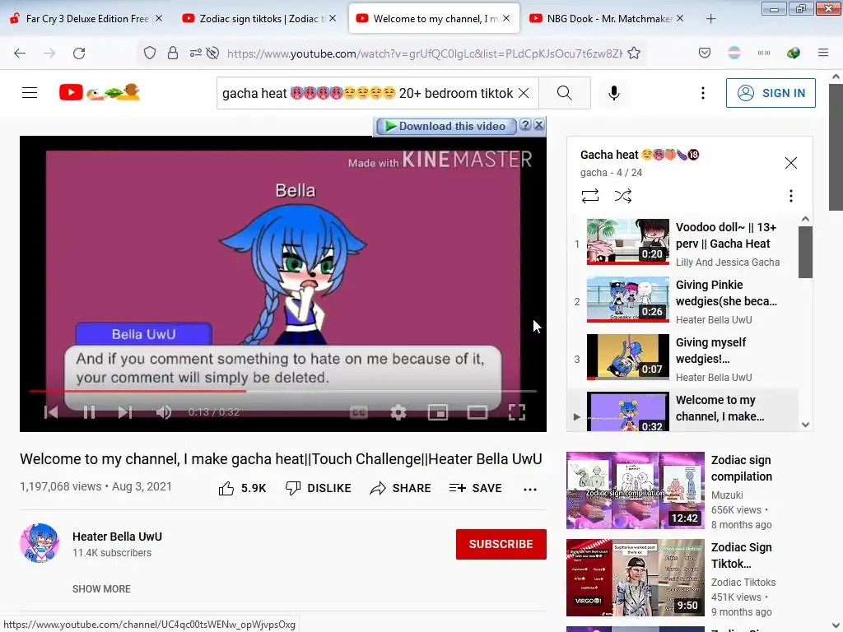This screenshot has width=843, height=632.
Task: Click the YouTube search input field
Action: pos(368,93)
